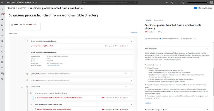
Task: Expand bash process 23444 row chevron
Action: point(131,80)
